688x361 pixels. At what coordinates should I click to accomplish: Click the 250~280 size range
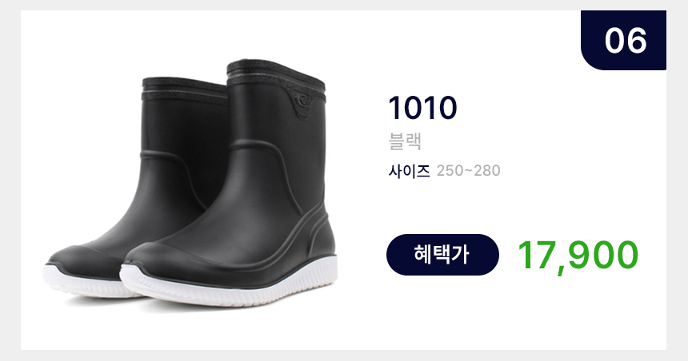point(468,170)
